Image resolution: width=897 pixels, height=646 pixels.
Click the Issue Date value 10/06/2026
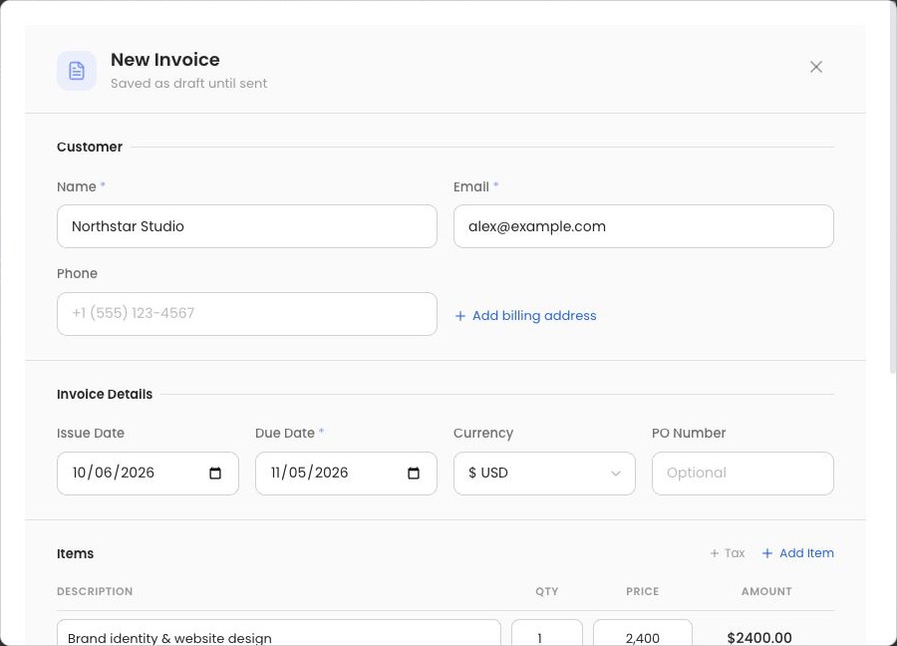click(114, 473)
